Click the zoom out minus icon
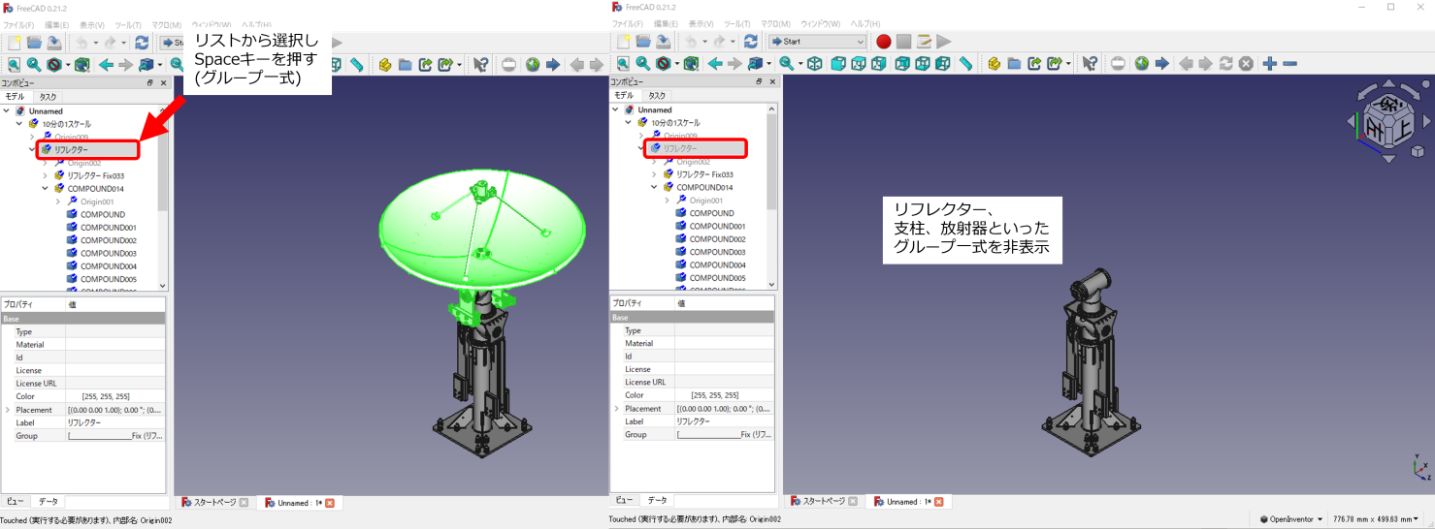 (1289, 64)
